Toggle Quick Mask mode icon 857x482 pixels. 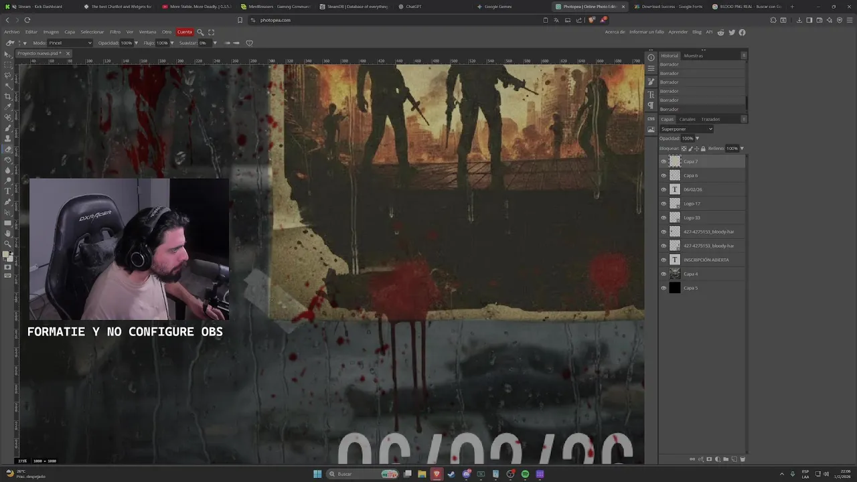coord(8,267)
